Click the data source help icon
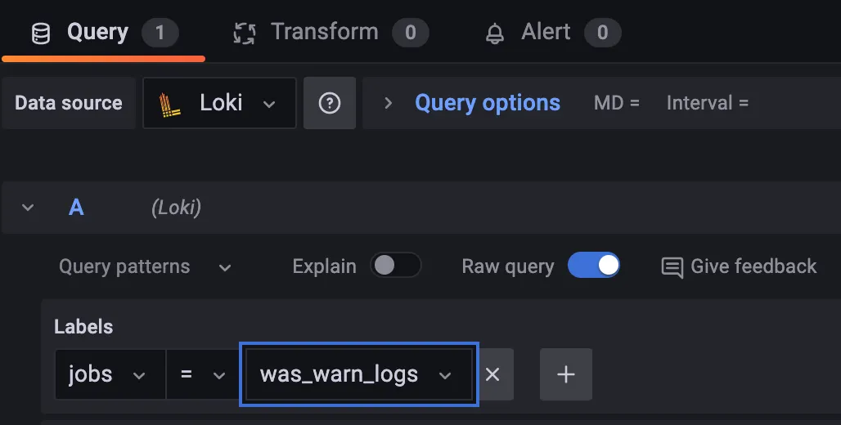The width and height of the screenshot is (841, 425). pos(330,103)
